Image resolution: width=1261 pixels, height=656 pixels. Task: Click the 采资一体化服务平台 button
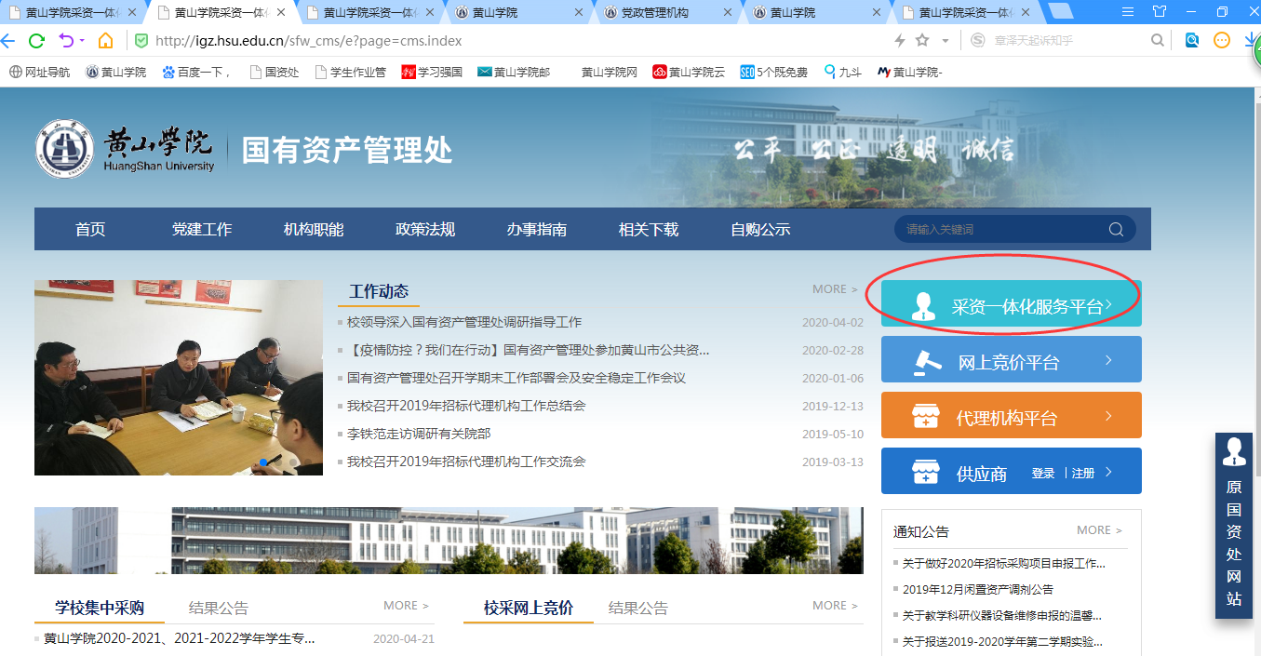[1011, 306]
